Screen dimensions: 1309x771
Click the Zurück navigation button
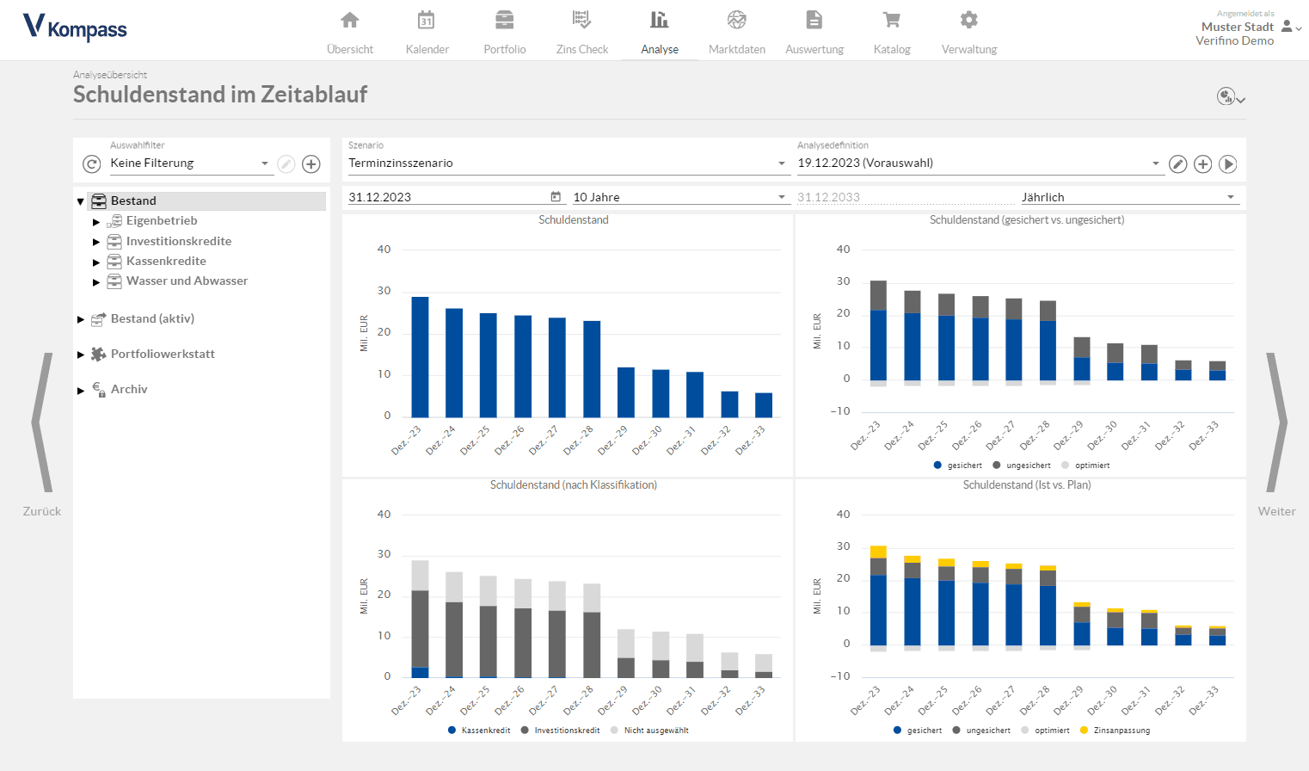coord(42,435)
